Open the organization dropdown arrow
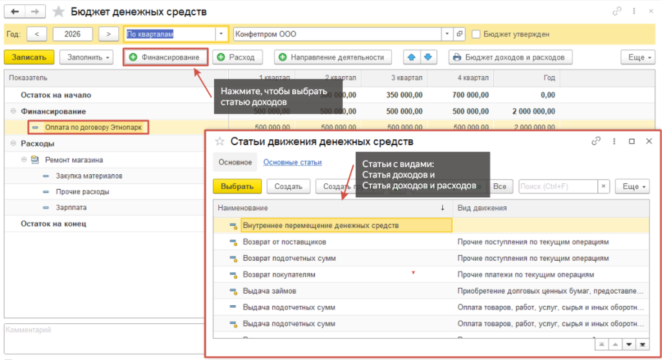The image size is (662, 360). (447, 34)
